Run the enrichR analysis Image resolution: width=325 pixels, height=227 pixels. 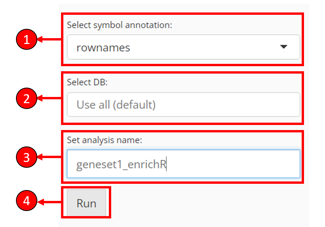pyautogui.click(x=86, y=203)
